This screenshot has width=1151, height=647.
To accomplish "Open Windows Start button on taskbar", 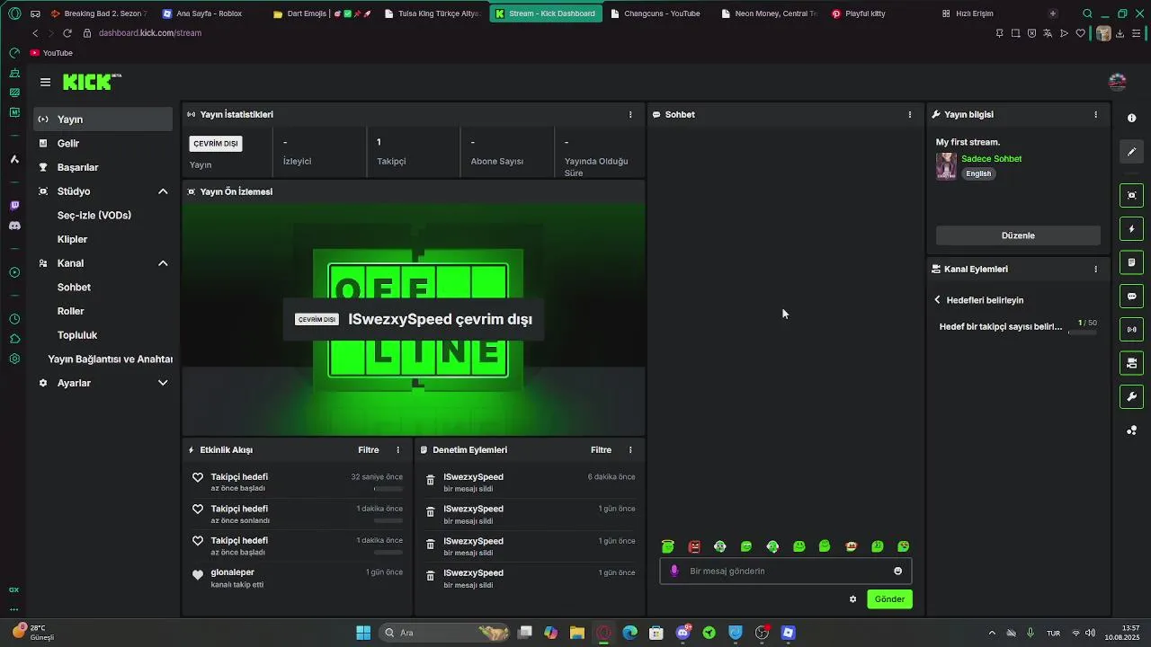I will (x=363, y=633).
